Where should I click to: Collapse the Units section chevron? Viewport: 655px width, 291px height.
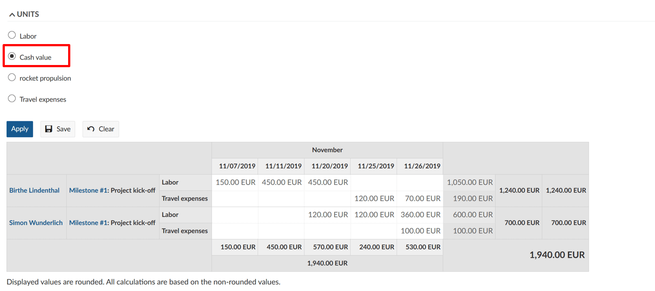tap(12, 14)
